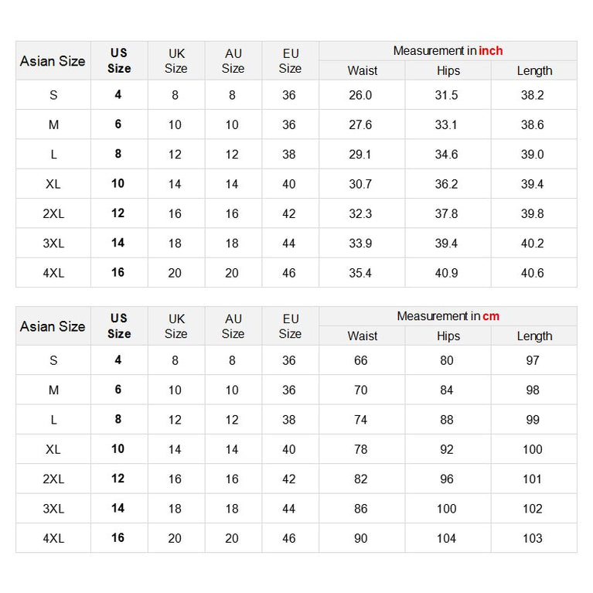
Task: Select the 37.8 hips inch cell
Action: (446, 213)
